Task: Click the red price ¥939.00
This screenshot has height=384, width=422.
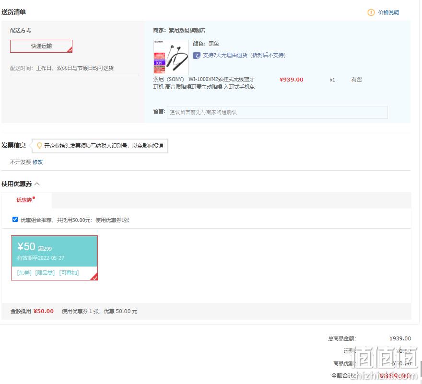Action: click(x=292, y=80)
